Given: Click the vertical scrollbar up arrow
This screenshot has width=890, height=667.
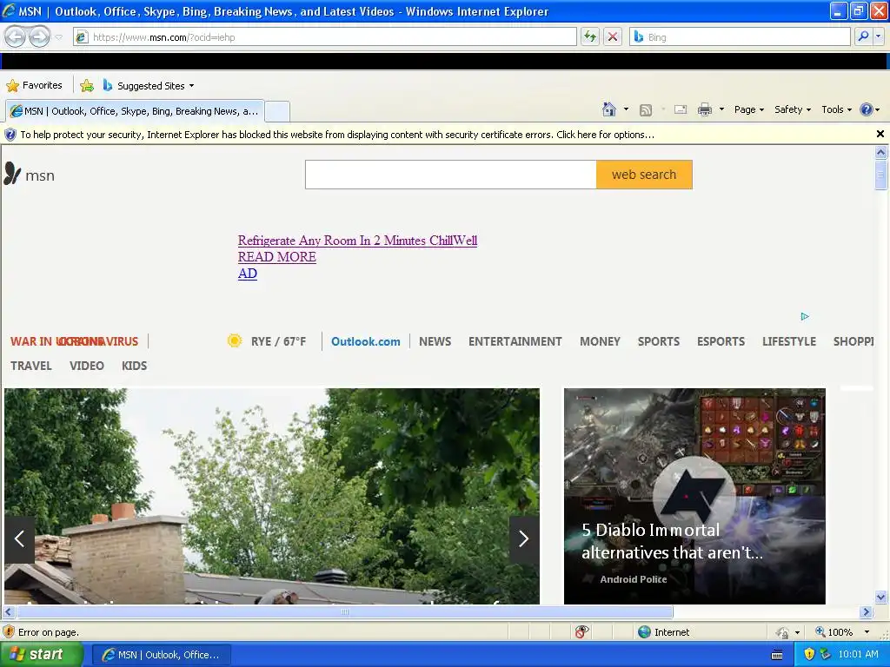Looking at the screenshot, I should click(880, 152).
